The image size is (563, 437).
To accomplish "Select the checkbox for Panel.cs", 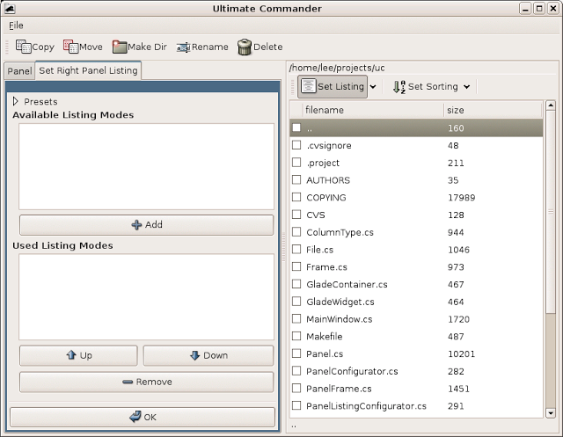I will (296, 354).
